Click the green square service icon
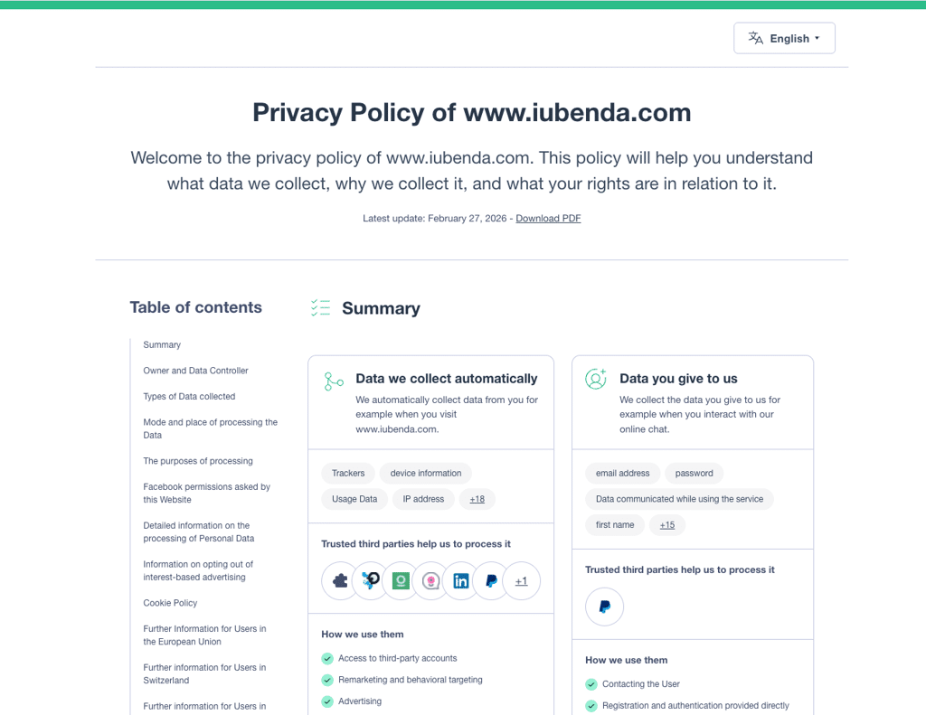The image size is (926, 715). 401,581
